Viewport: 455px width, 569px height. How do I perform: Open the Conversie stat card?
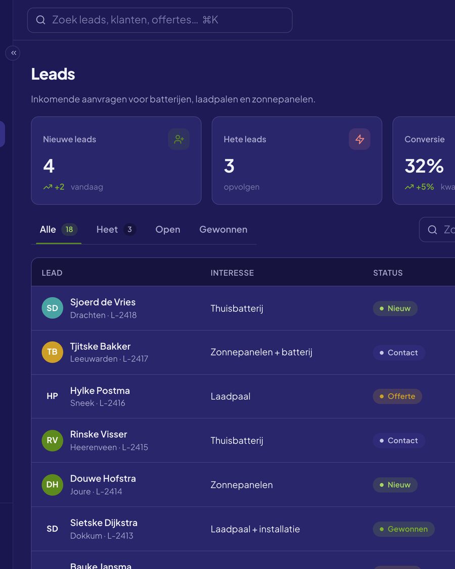(424, 160)
